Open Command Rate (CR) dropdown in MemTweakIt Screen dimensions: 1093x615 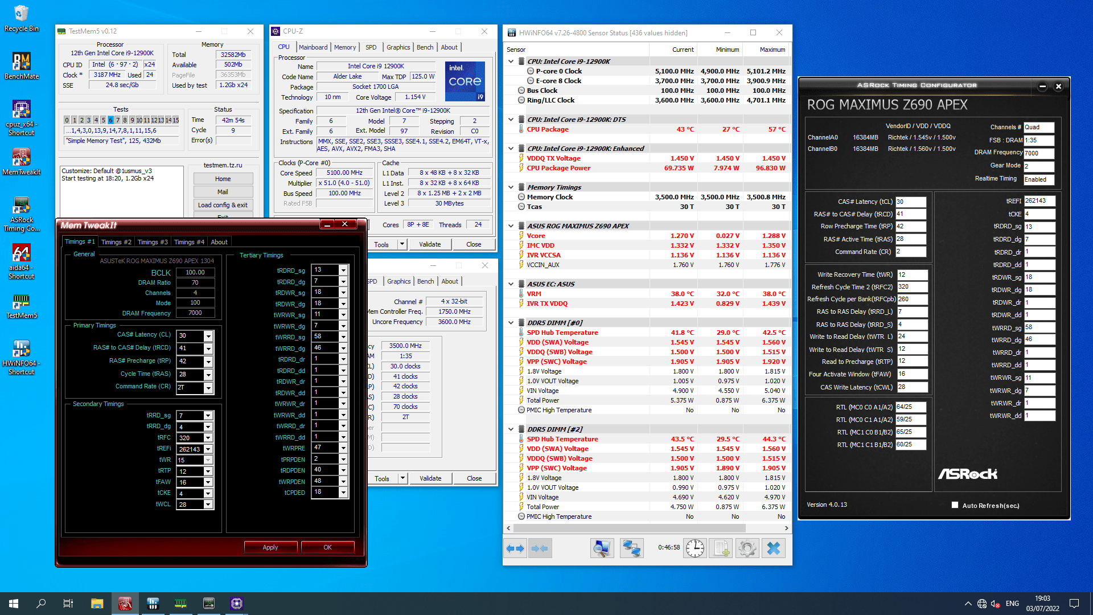pyautogui.click(x=208, y=388)
